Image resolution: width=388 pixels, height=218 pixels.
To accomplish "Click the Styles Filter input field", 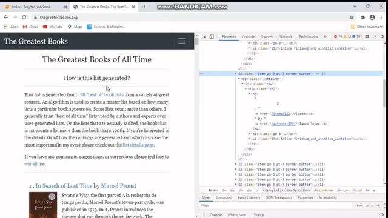I will [276, 206].
